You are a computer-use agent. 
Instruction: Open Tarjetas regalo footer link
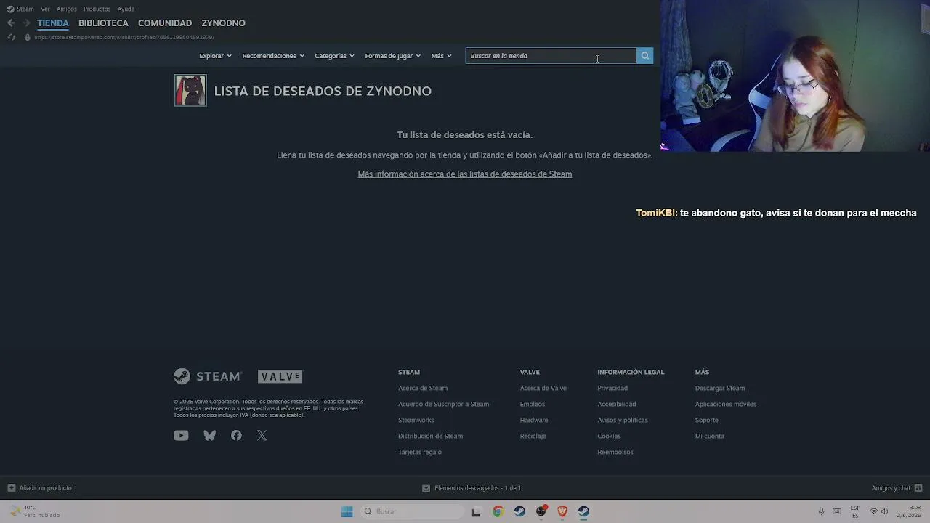point(420,452)
